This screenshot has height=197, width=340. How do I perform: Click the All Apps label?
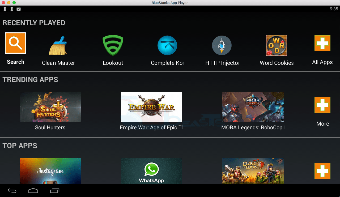tap(322, 62)
